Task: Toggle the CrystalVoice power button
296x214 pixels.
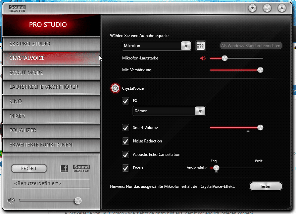Action: pyautogui.click(x=115, y=88)
